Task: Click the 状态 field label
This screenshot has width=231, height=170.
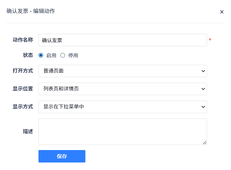Action: pyautogui.click(x=28, y=55)
